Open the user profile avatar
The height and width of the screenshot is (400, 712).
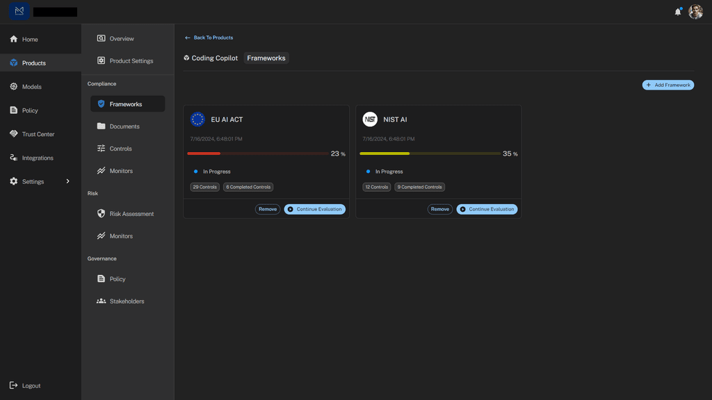pyautogui.click(x=695, y=12)
